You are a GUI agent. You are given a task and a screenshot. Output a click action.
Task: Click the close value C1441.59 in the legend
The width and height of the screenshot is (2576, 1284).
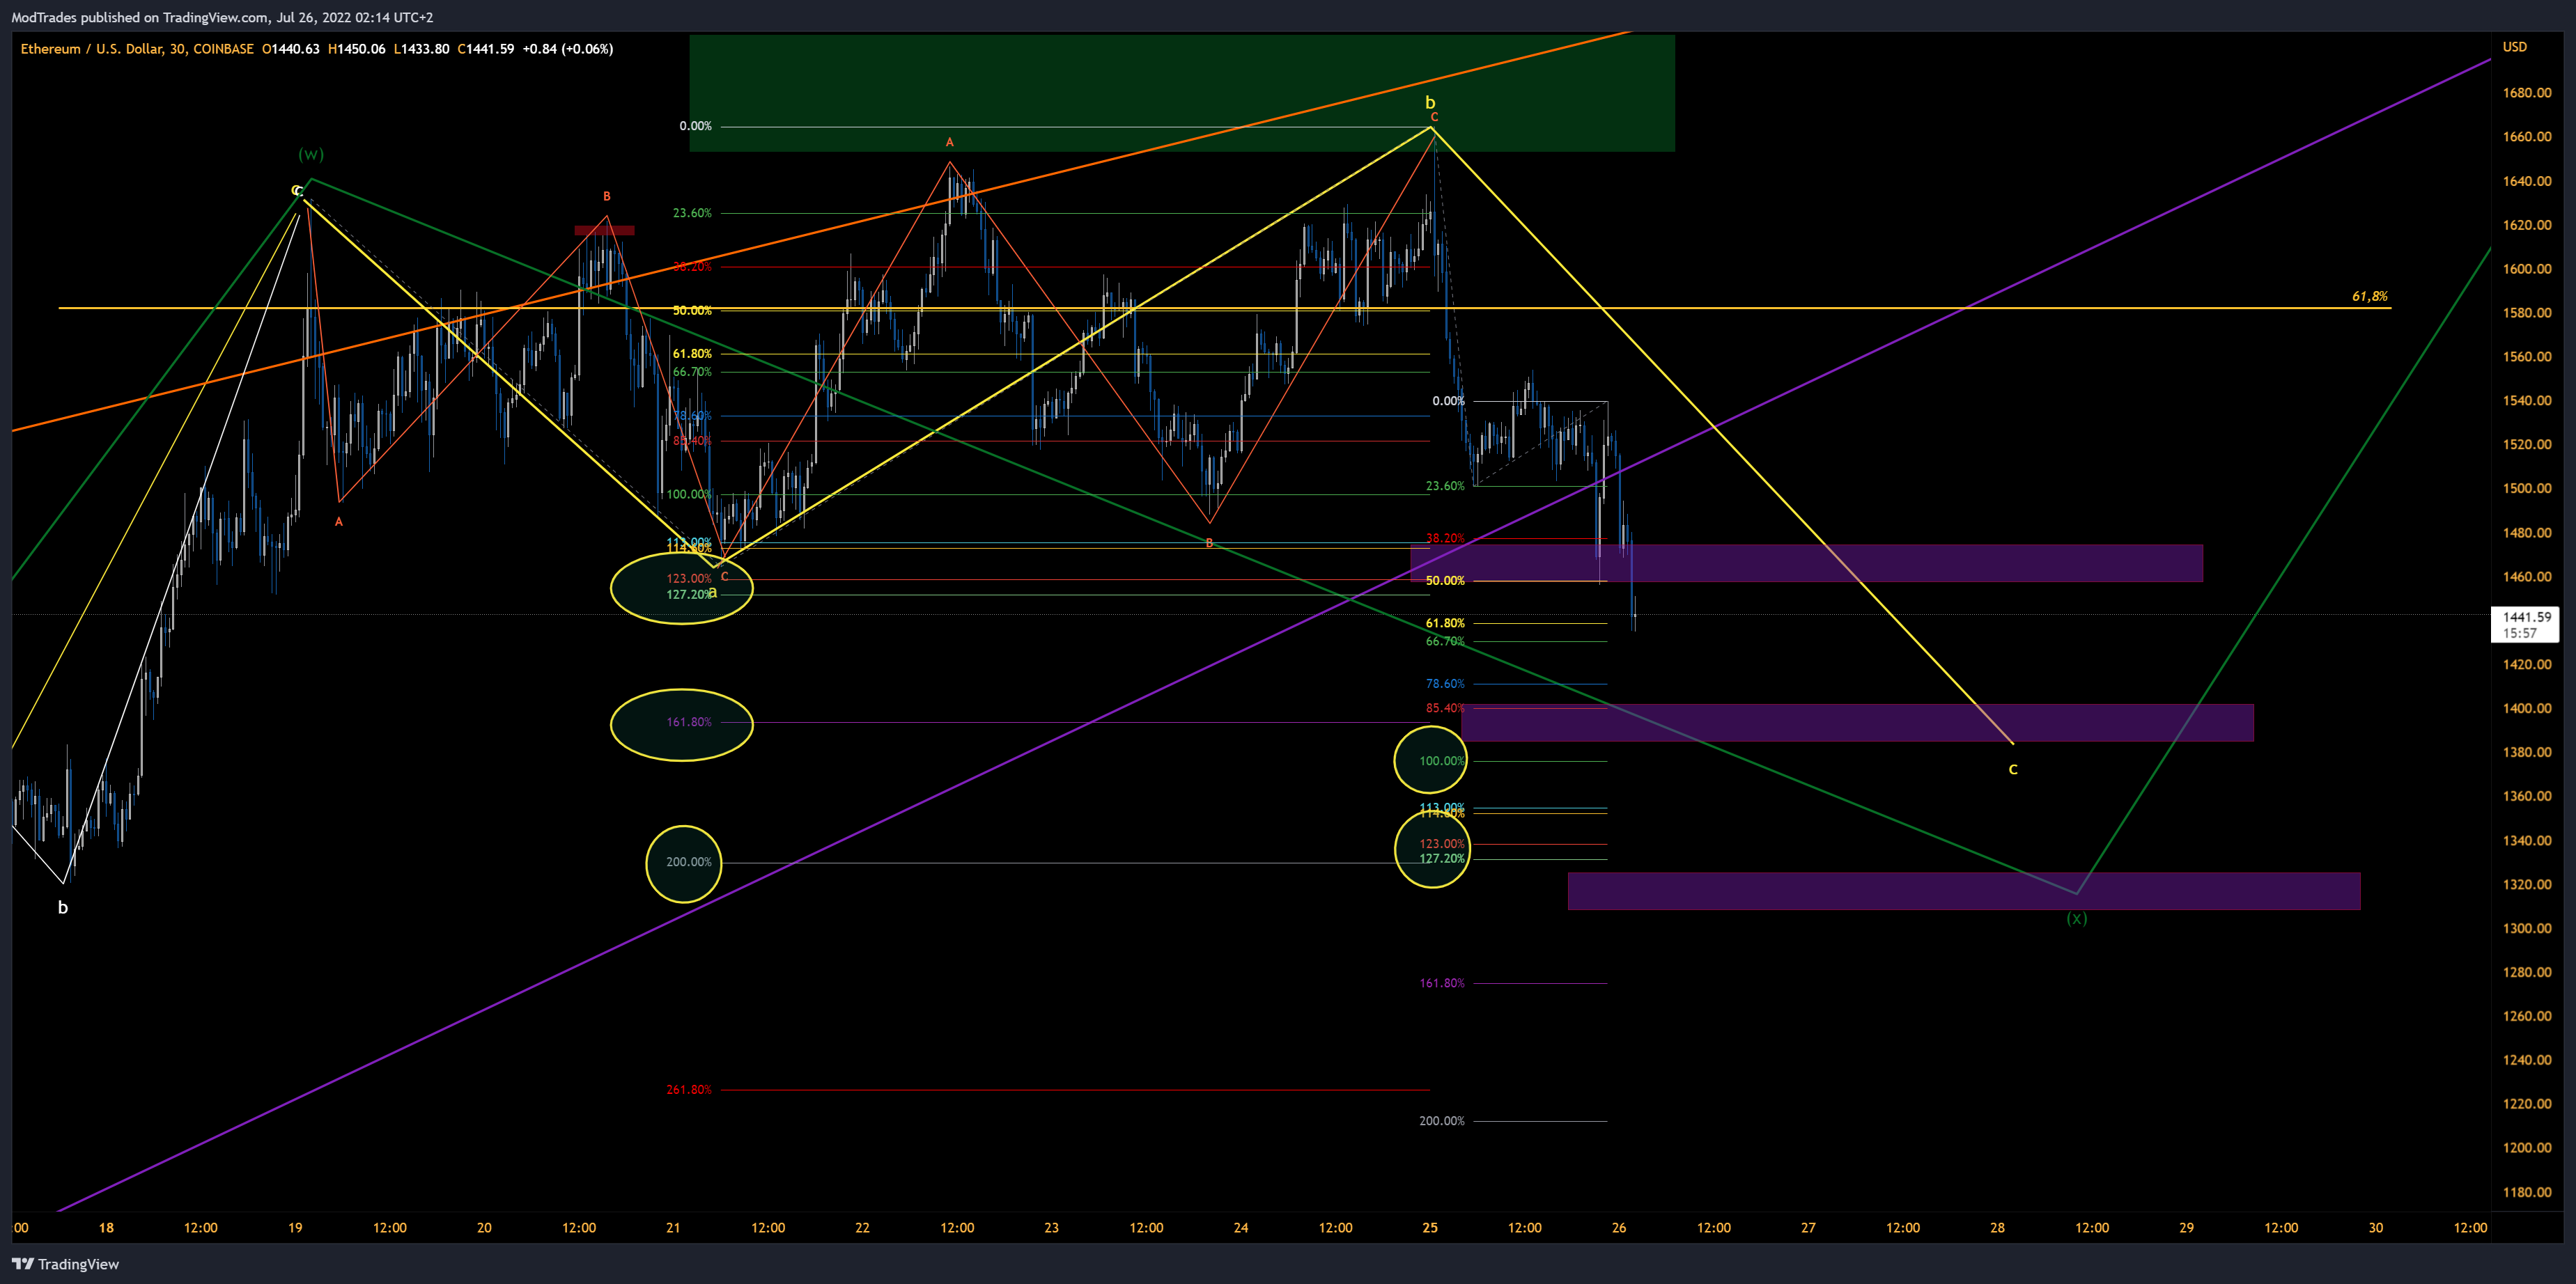[x=486, y=49]
